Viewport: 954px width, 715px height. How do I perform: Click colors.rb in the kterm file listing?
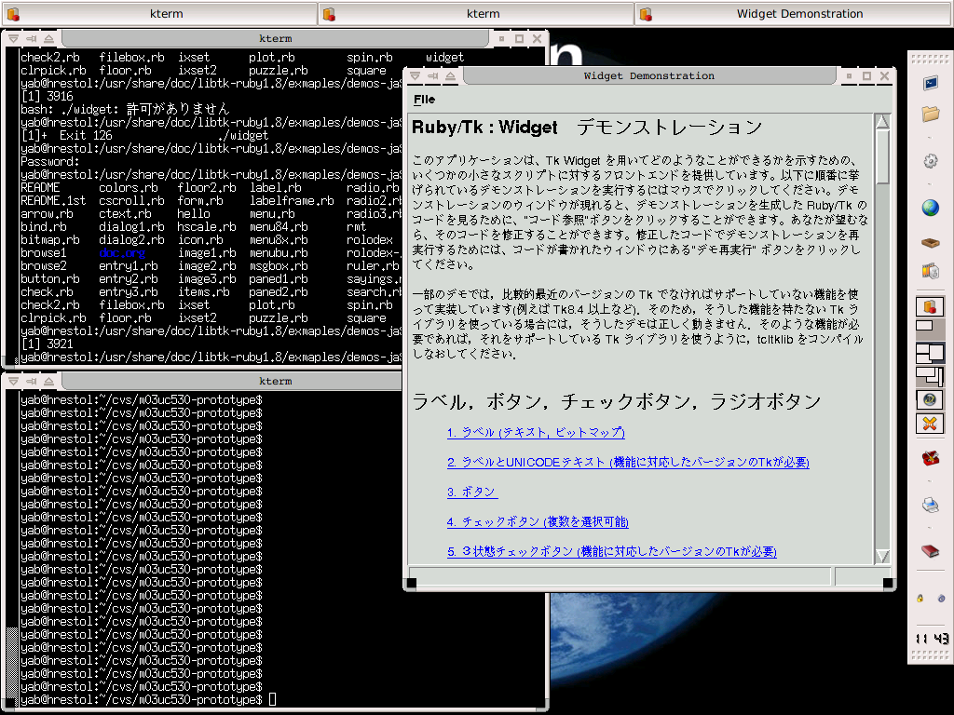(x=129, y=188)
